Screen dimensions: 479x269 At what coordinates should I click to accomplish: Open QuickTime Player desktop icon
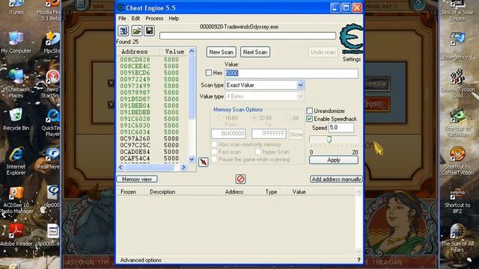(x=52, y=122)
